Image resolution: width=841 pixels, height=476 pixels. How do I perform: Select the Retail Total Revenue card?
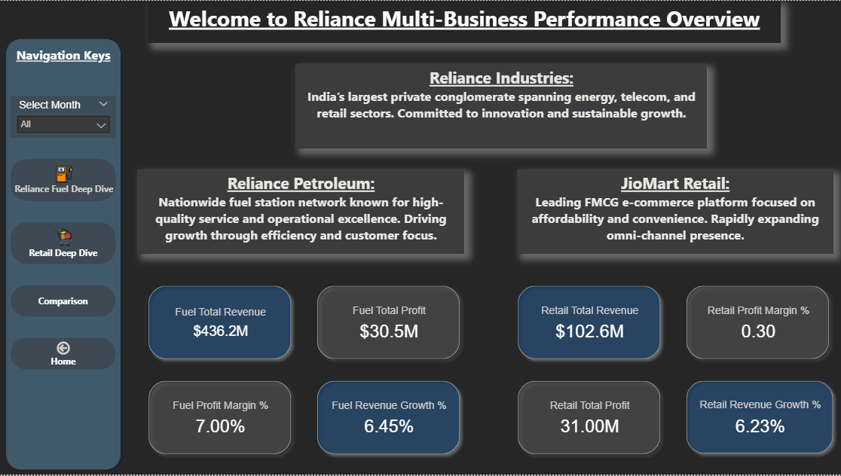click(589, 322)
